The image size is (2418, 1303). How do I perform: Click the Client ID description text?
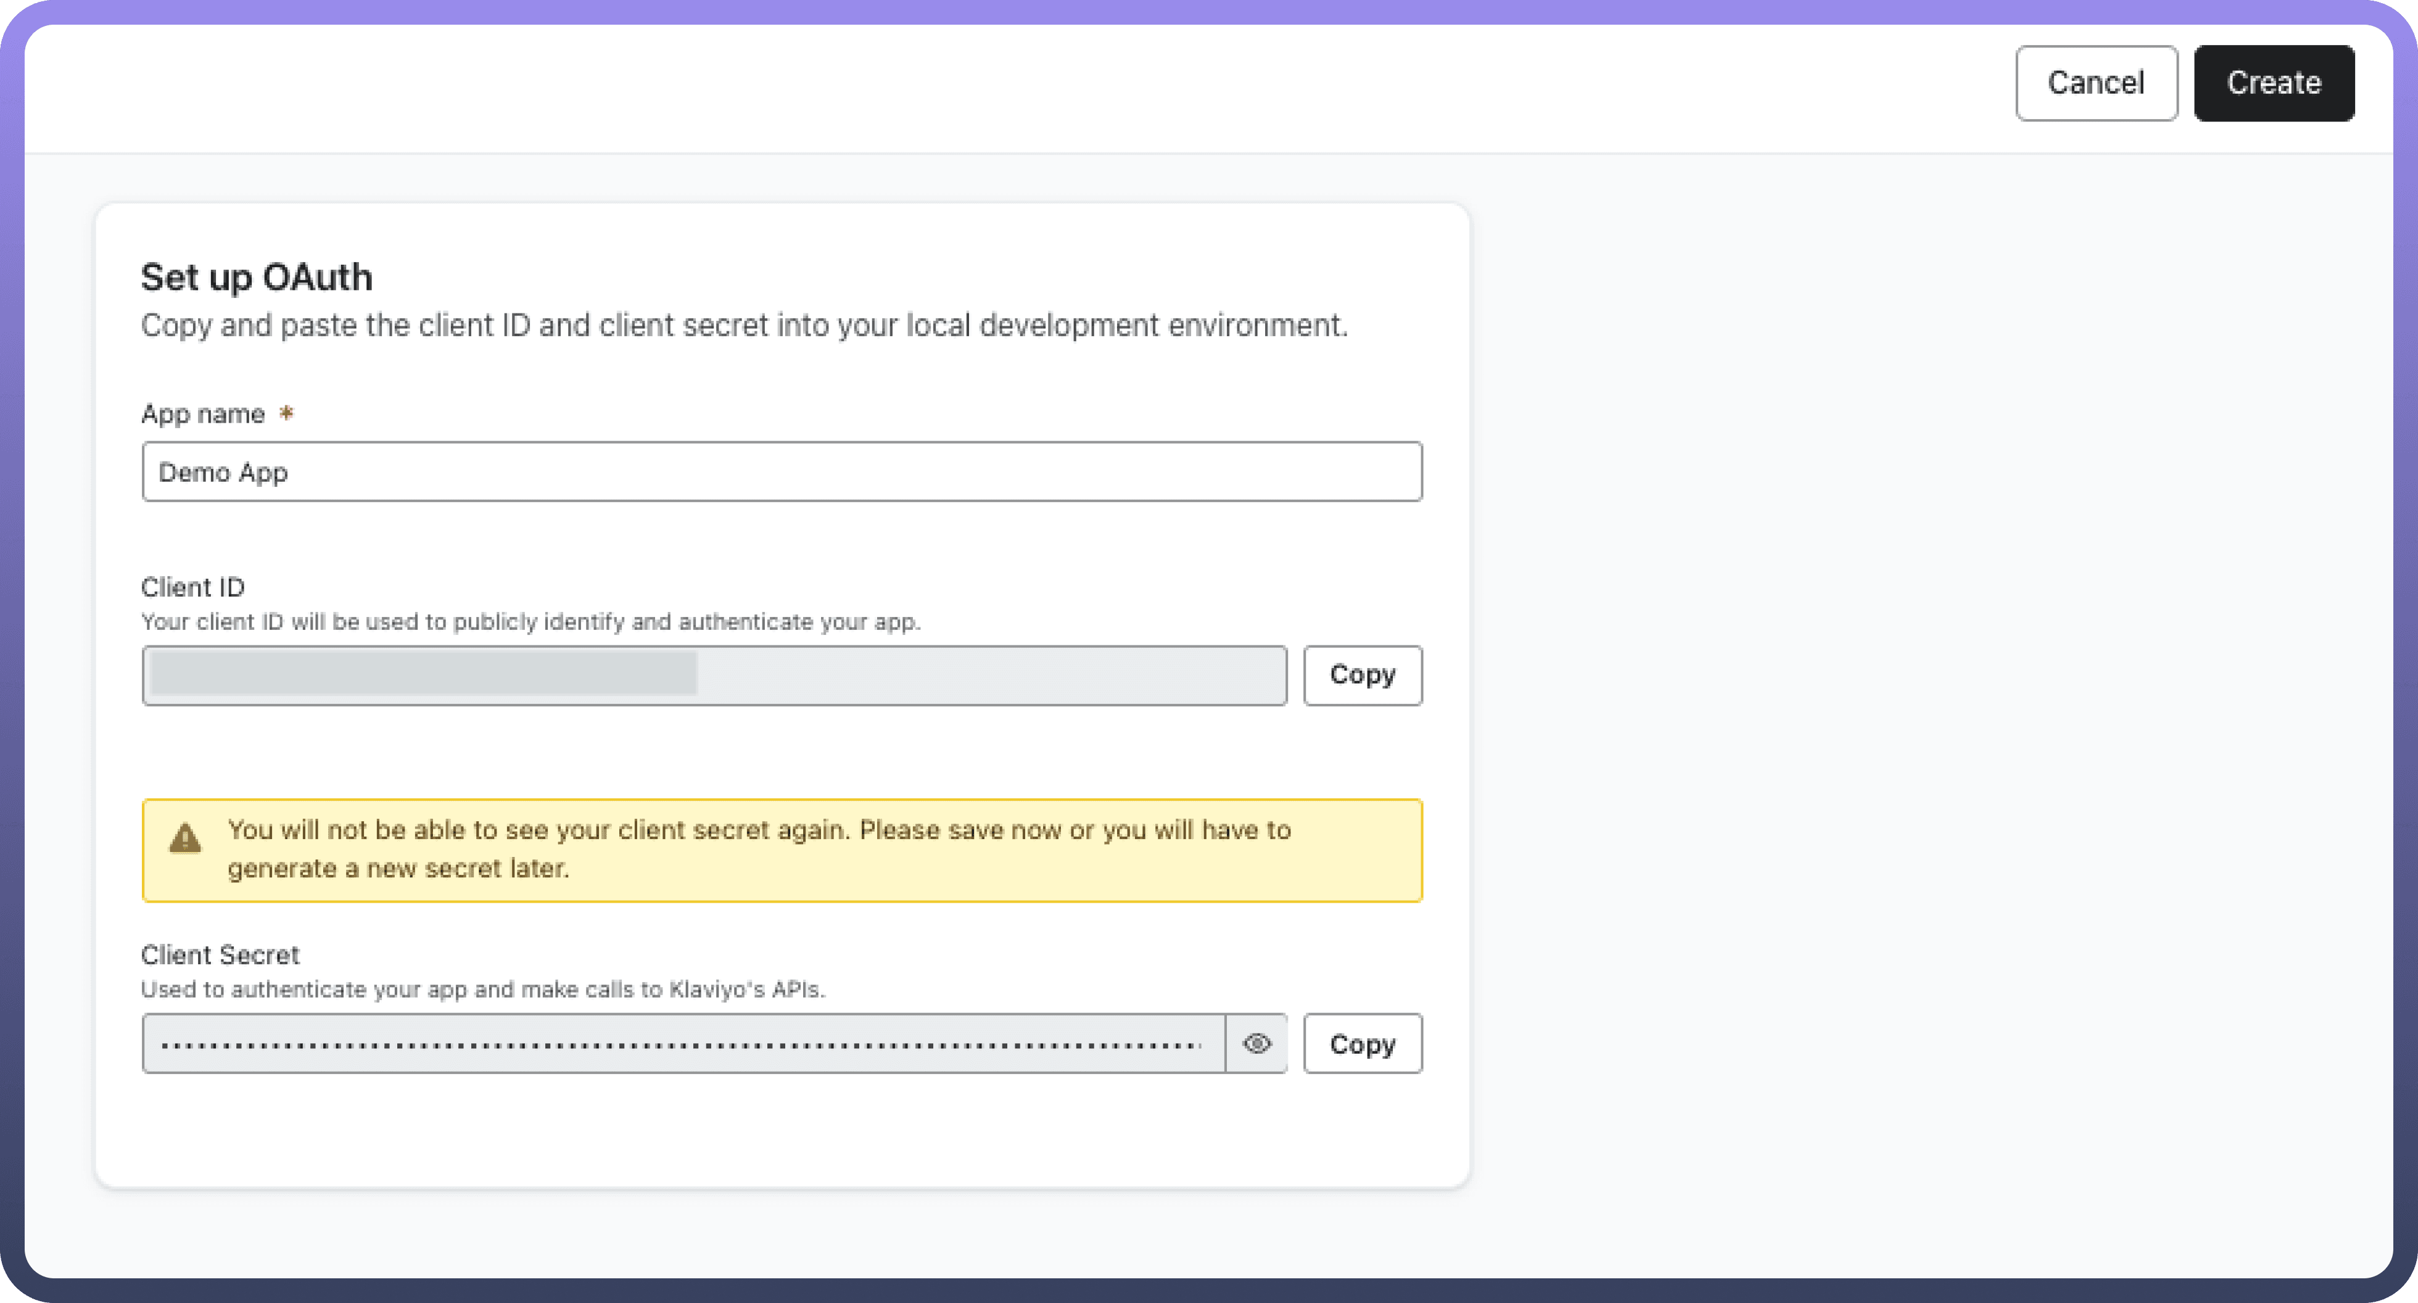click(x=530, y=621)
